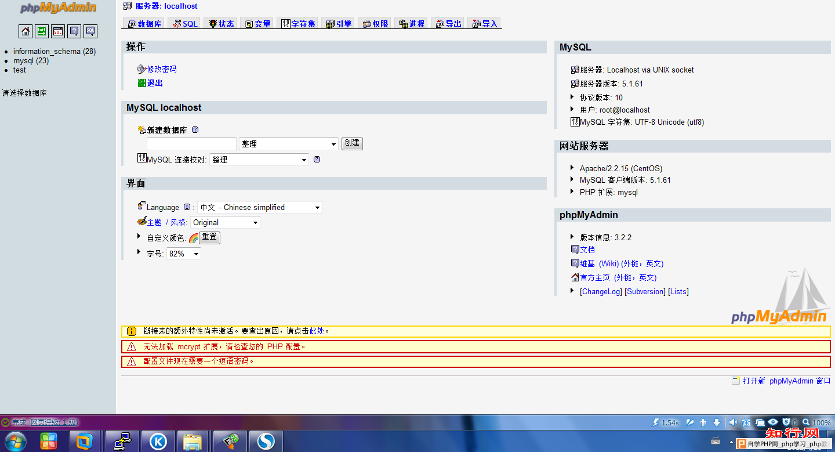Open the 权限 privileges tab
The height and width of the screenshot is (452, 835).
point(375,24)
